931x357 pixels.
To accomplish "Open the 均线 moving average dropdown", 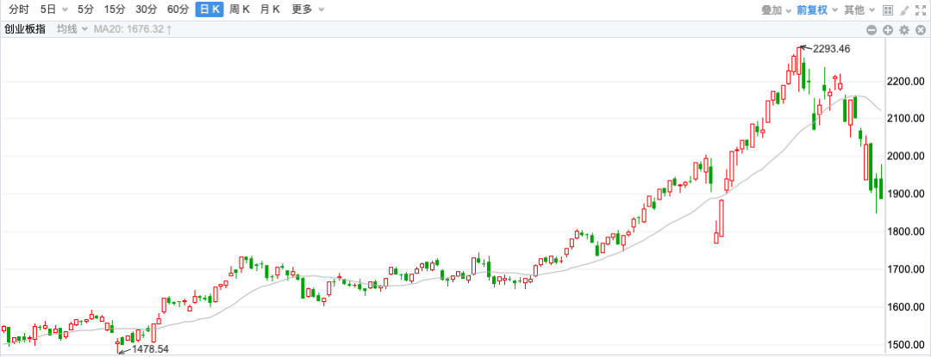I will (72, 29).
